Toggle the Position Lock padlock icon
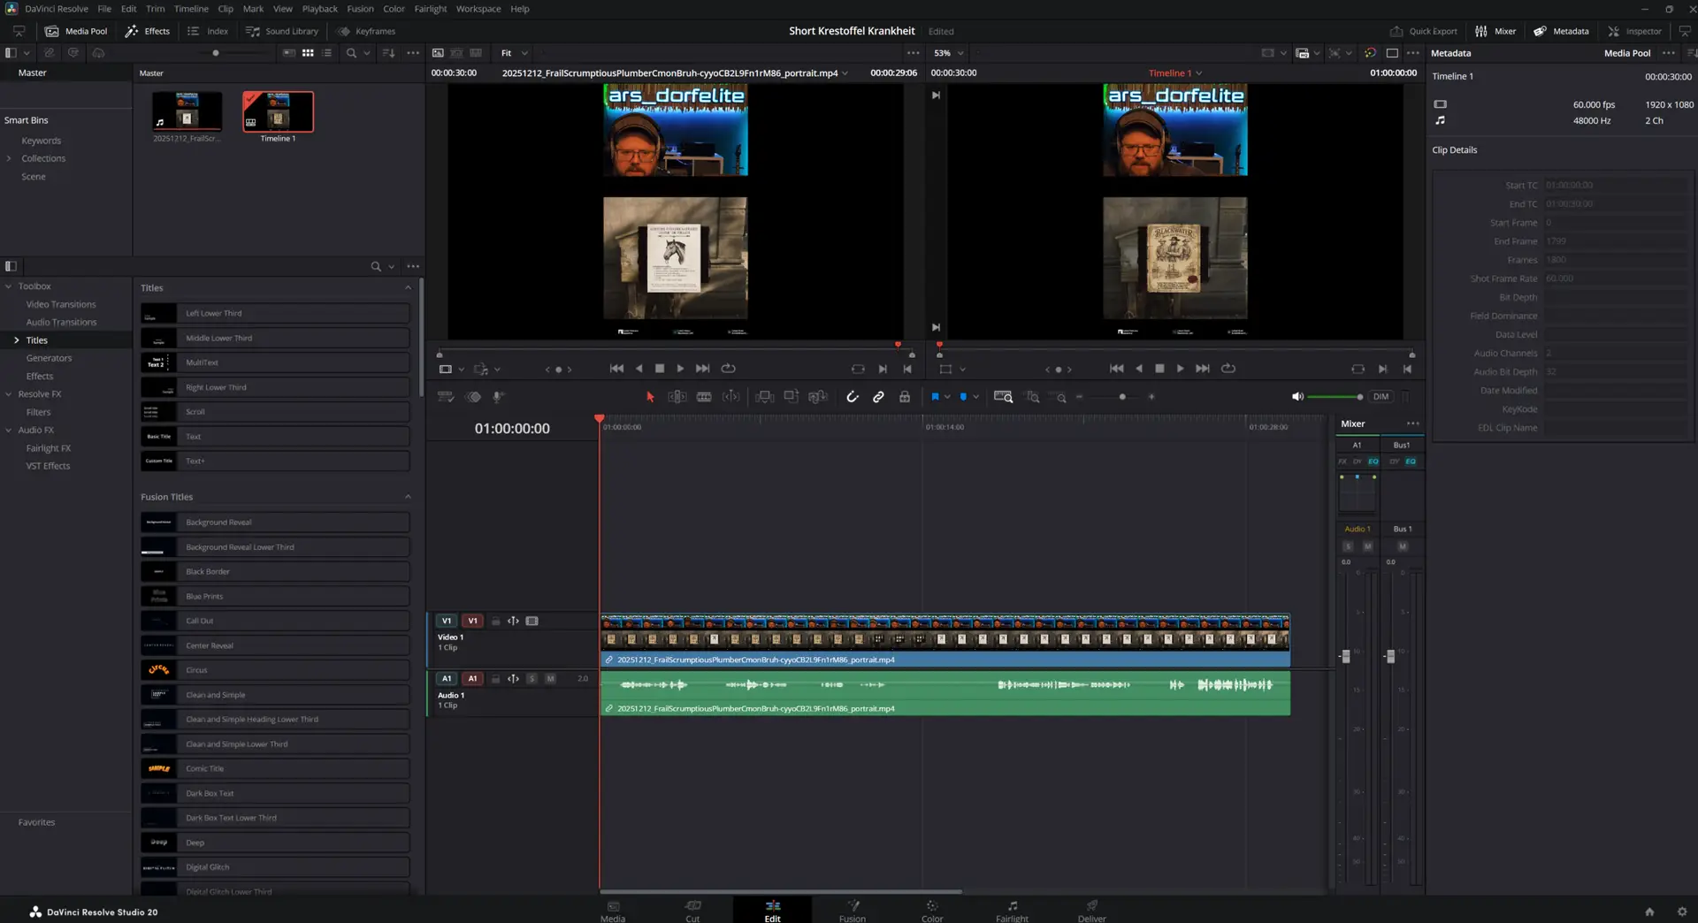1698x923 pixels. [905, 397]
